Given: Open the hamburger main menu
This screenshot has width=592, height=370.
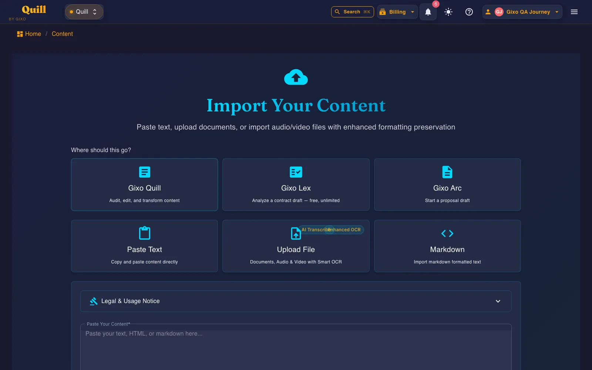Looking at the screenshot, I should click(574, 12).
